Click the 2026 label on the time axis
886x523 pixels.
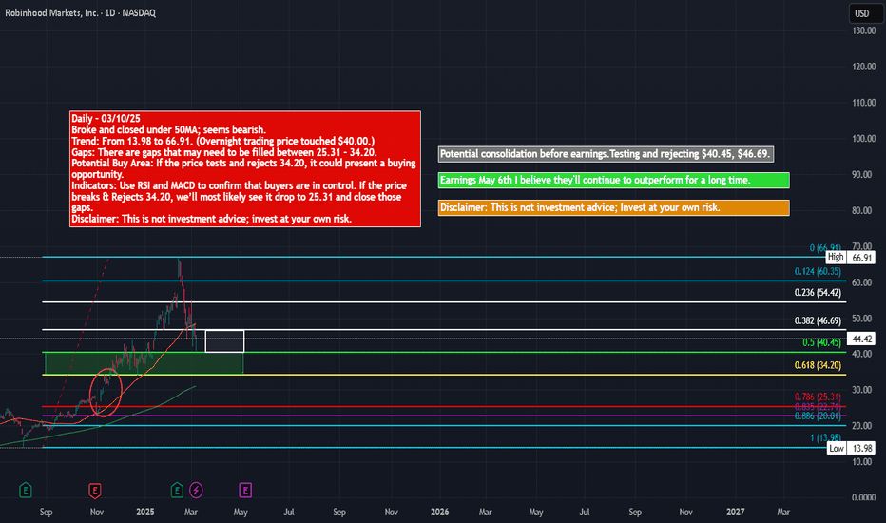[x=439, y=512]
